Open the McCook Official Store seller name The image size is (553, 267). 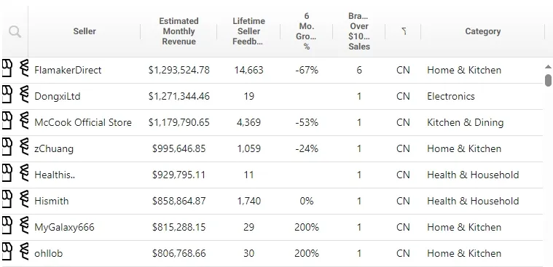(83, 122)
